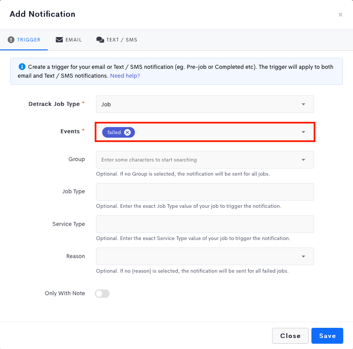Toggle the Only With Note switch
The height and width of the screenshot is (349, 353).
click(102, 293)
